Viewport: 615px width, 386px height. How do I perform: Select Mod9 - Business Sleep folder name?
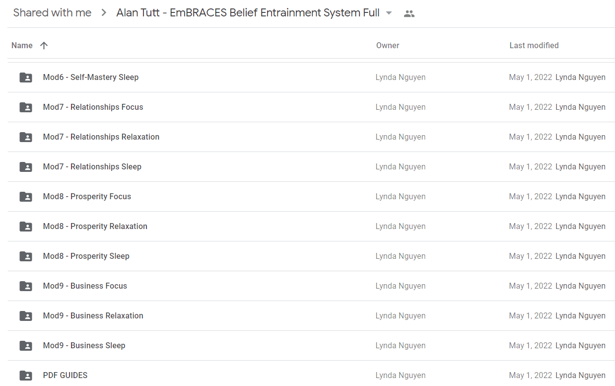coord(84,346)
